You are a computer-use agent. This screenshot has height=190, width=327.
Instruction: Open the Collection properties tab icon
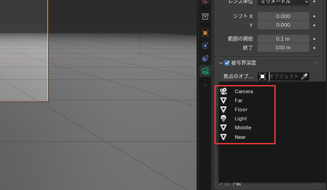pos(205,16)
